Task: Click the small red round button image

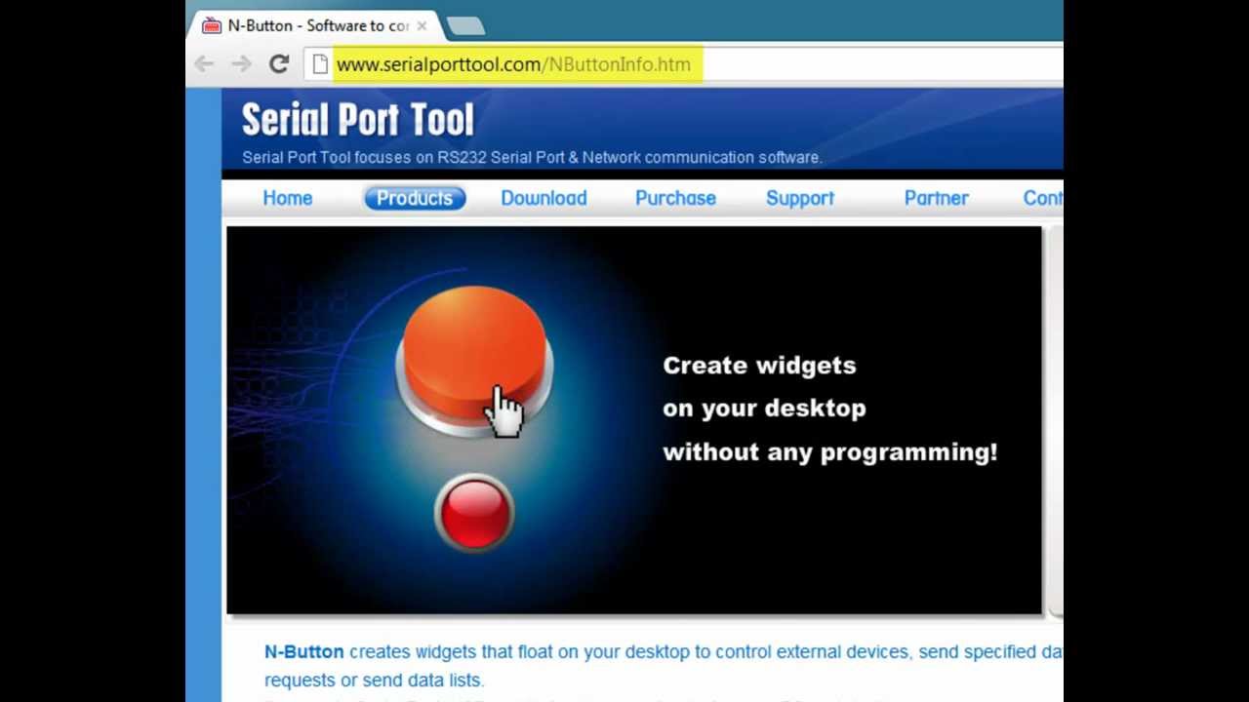Action: coord(475,513)
